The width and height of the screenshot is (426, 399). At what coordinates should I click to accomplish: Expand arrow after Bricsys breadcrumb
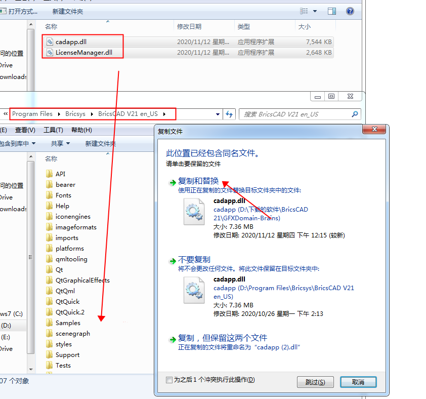click(92, 114)
